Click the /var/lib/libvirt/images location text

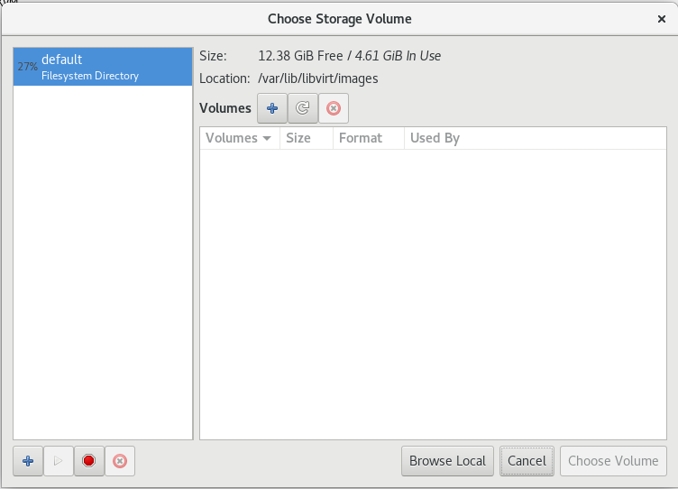(318, 78)
